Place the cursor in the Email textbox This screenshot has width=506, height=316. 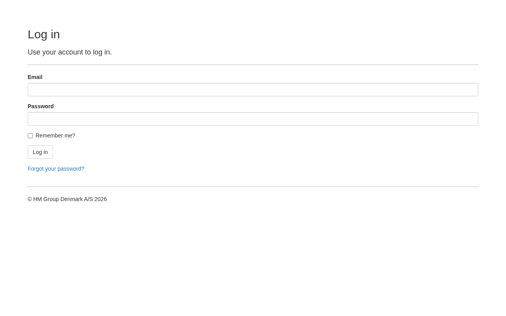pos(253,90)
